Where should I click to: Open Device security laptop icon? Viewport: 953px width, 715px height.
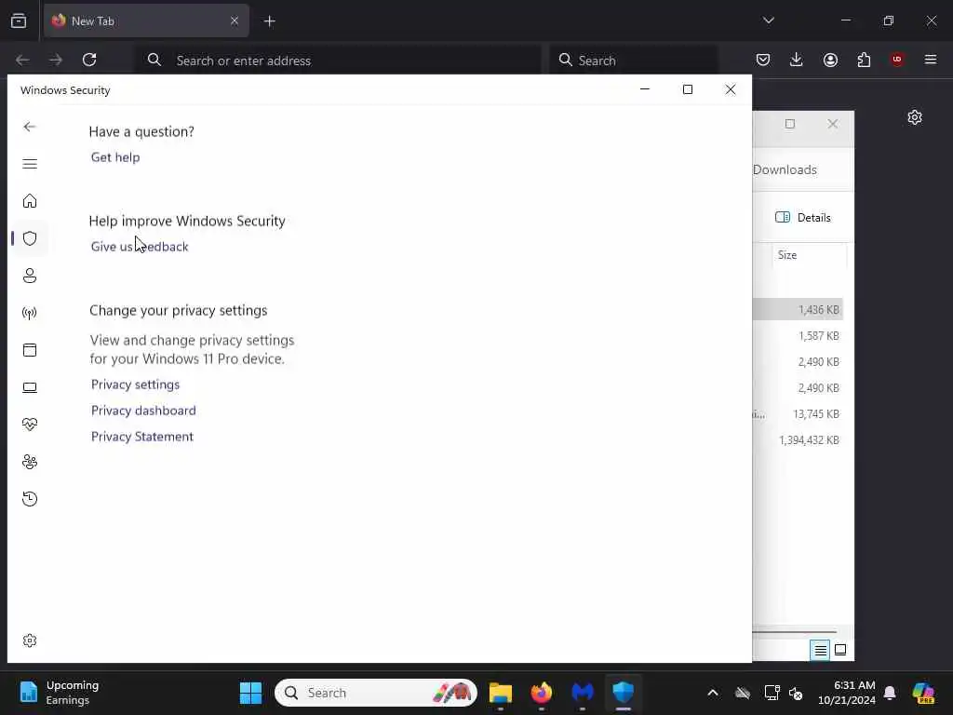(29, 387)
